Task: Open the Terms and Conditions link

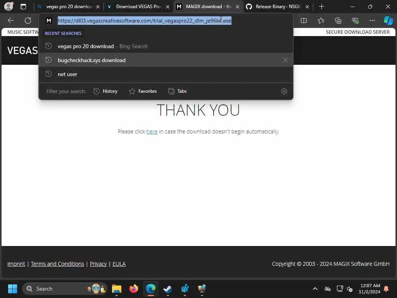Action: coord(57,264)
